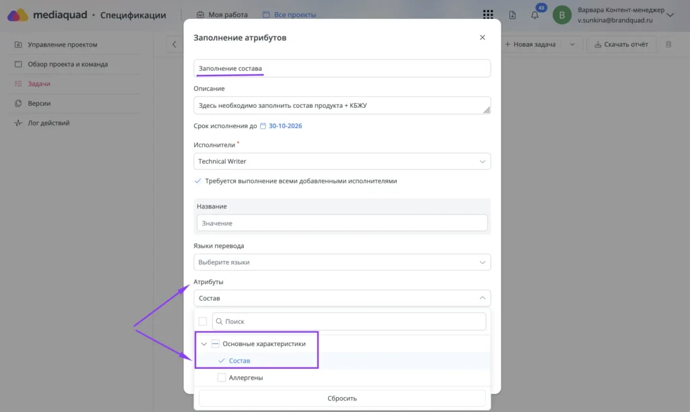Click the Поиск attribute search field
Viewport: 690px width, 412px height.
[x=349, y=322]
